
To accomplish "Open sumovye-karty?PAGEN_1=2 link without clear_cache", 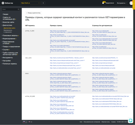I will click(105, 58).
